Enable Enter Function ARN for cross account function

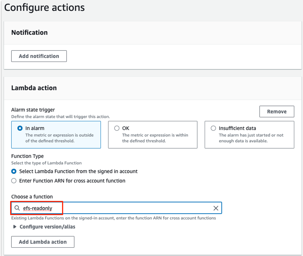click(13, 180)
